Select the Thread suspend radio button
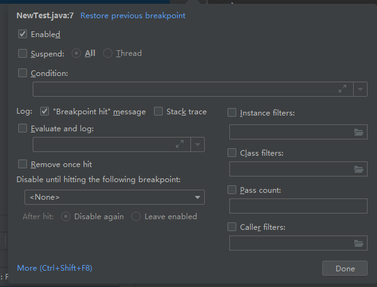Image resolution: width=377 pixels, height=287 pixels. [107, 53]
